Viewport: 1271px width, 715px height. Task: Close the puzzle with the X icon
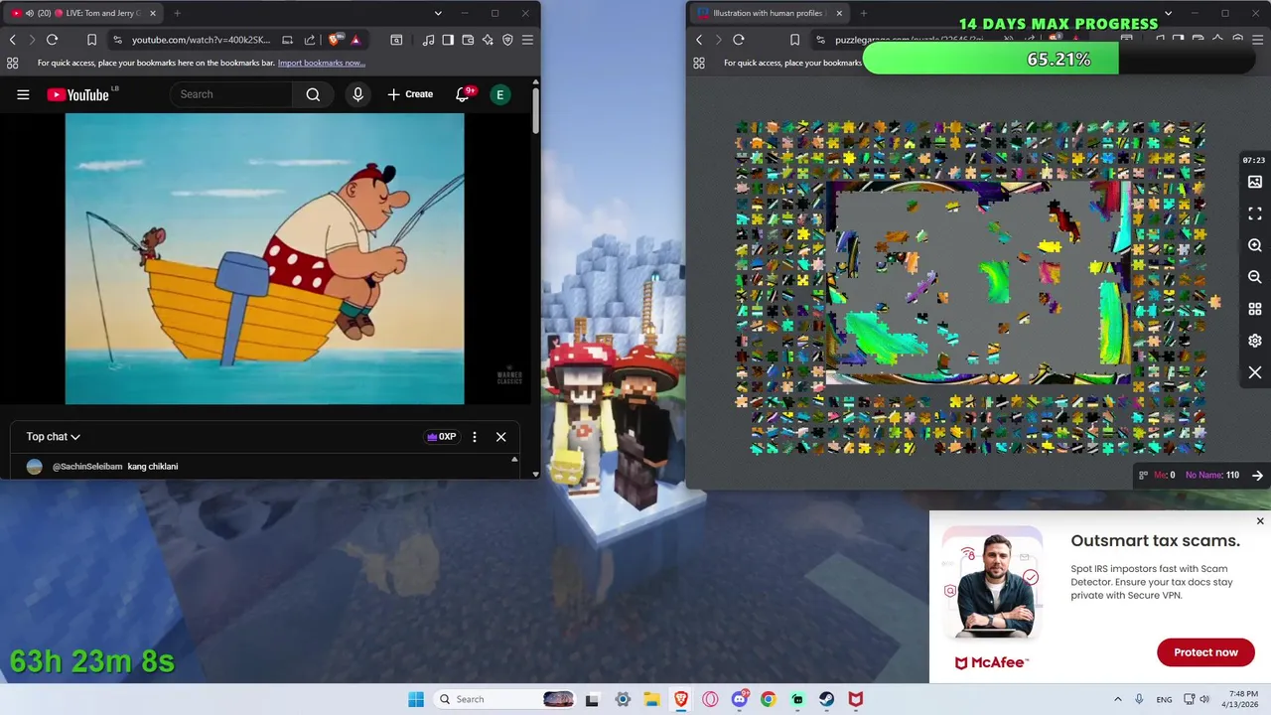point(1255,372)
